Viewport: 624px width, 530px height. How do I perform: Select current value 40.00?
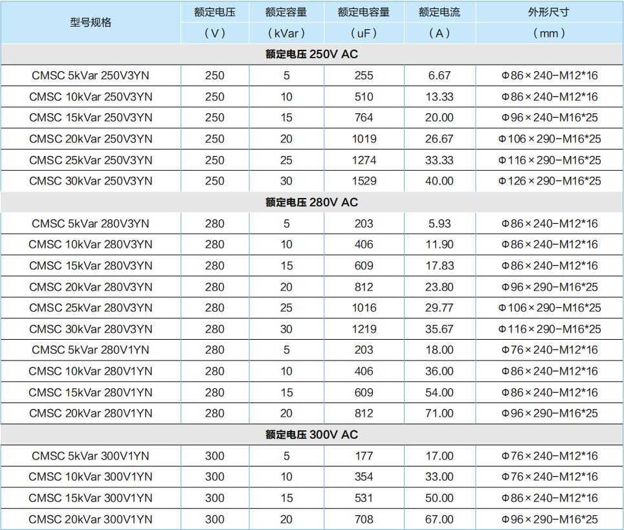[440, 181]
